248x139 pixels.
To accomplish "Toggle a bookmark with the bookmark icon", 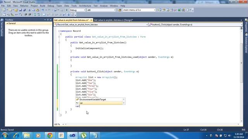I will point(44,15).
